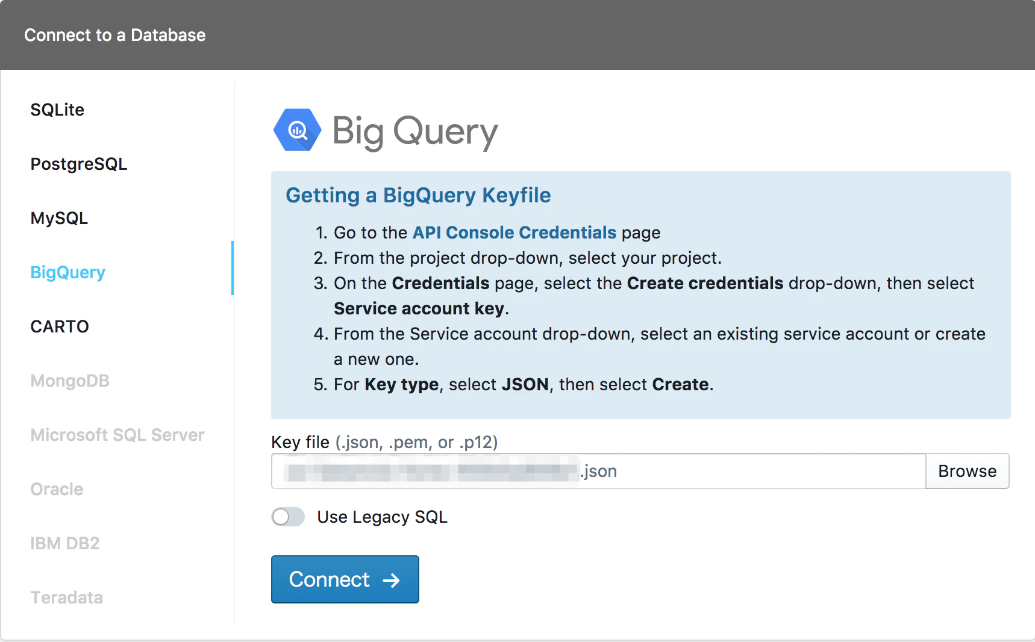Screen dimensions: 1035x642
Task: Open the API Console Credentials link
Action: [x=514, y=232]
